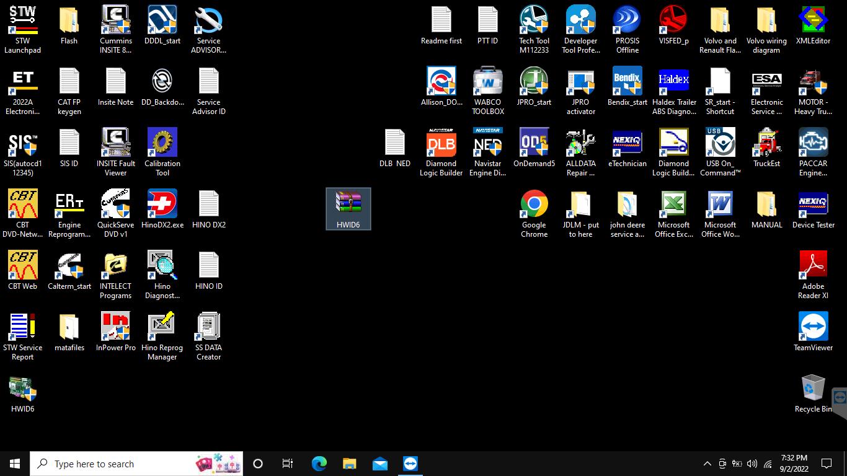Open the Service Advisor ID text file

tap(209, 91)
